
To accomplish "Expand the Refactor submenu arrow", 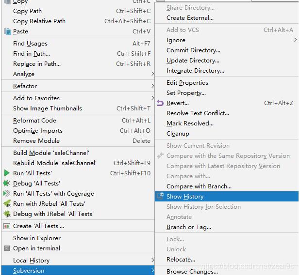I will pyautogui.click(x=152, y=86).
